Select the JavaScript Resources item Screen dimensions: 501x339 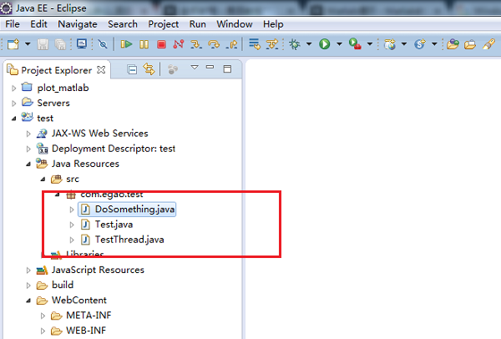(x=98, y=270)
